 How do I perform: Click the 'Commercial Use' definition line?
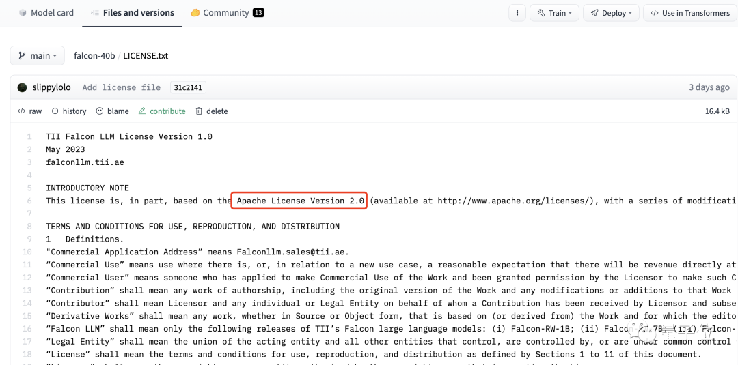point(391,265)
